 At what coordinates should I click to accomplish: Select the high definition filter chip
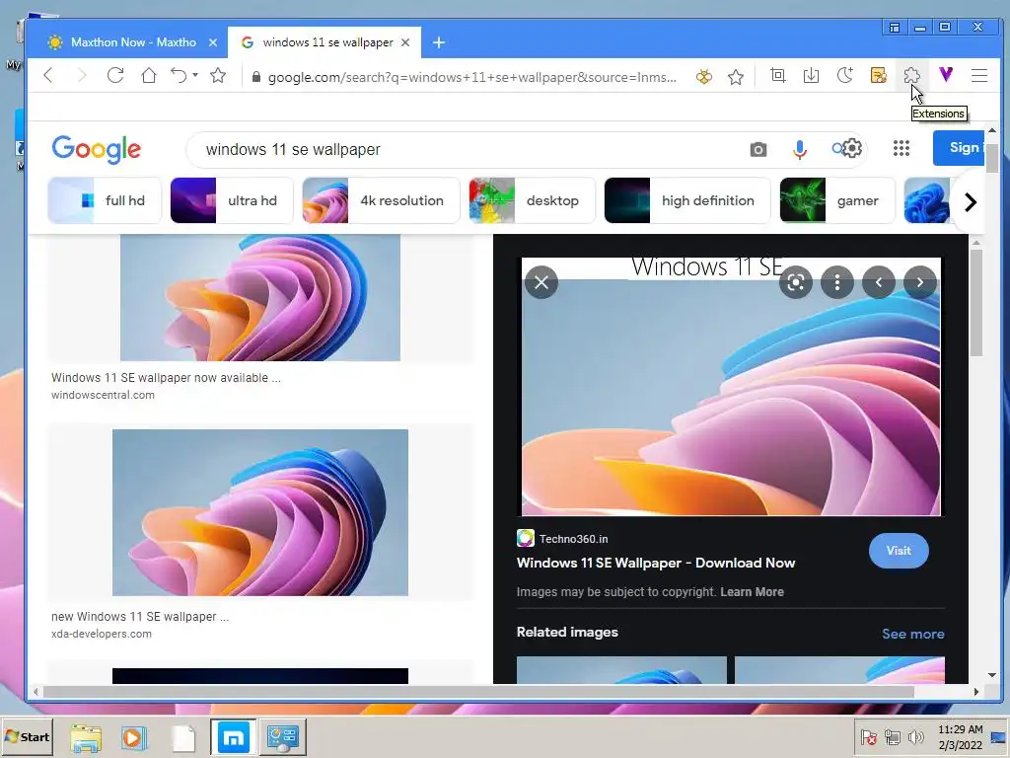687,200
